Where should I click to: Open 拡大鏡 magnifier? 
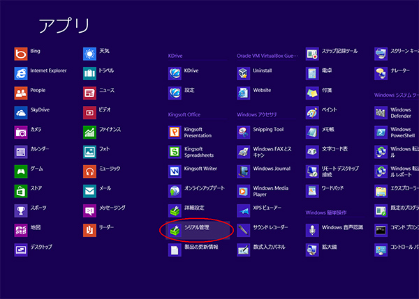click(312, 250)
